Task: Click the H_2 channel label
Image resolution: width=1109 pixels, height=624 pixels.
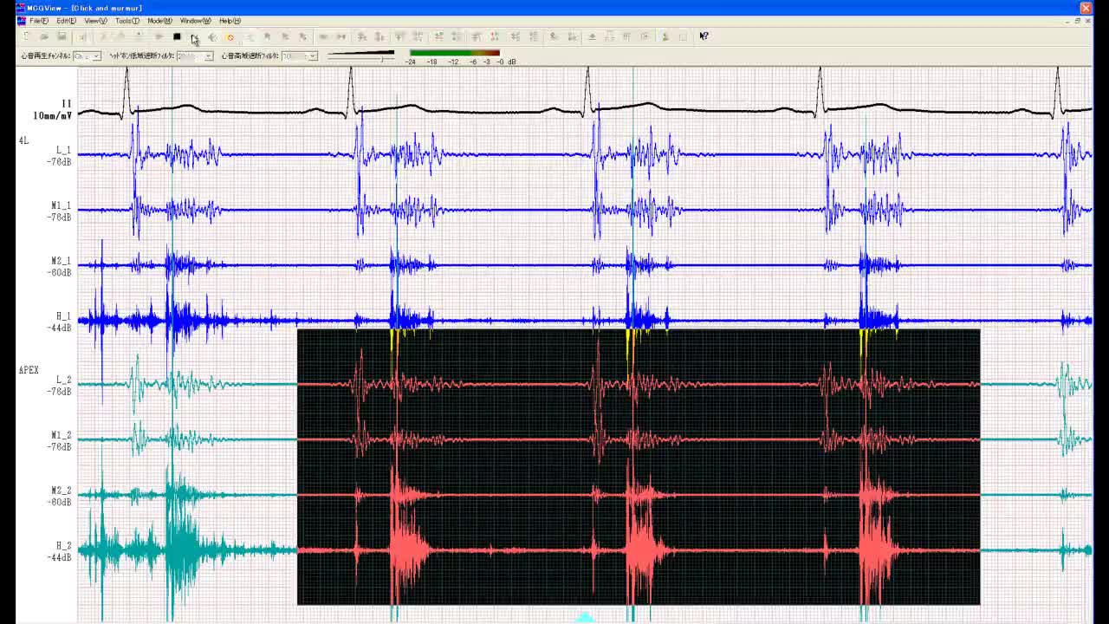Action: [x=63, y=546]
